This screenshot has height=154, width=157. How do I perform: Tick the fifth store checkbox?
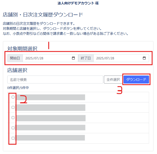coord(13,138)
